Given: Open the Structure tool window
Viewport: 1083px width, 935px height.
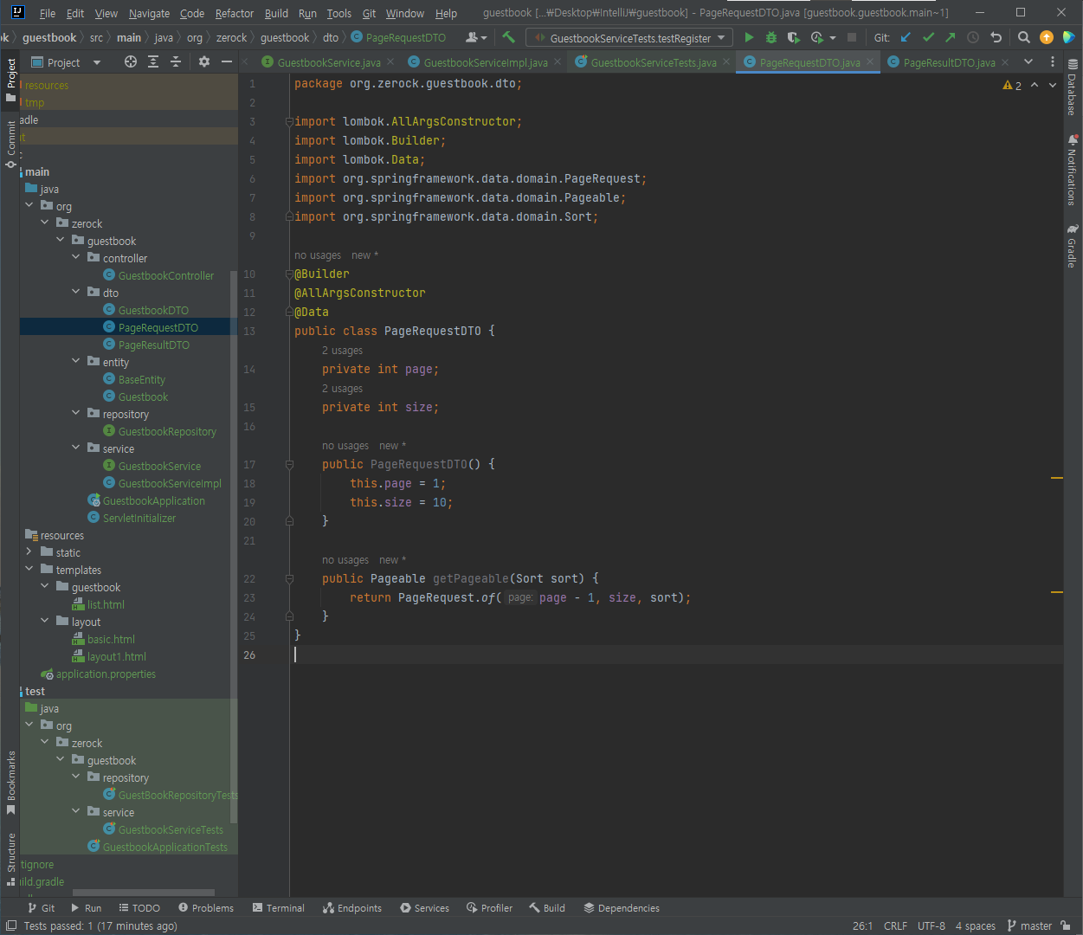Looking at the screenshot, I should point(10,859).
